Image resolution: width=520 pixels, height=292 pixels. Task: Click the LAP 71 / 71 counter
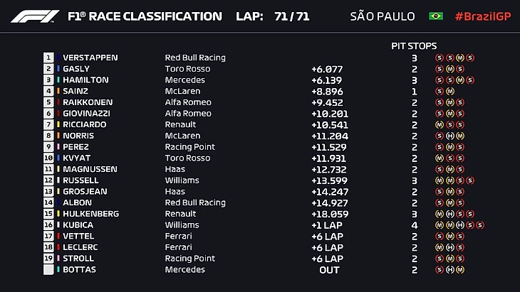coord(271,16)
